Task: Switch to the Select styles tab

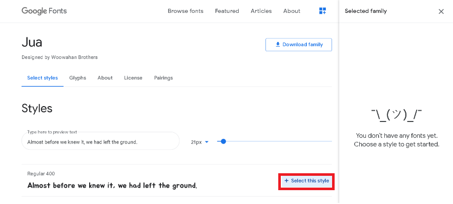Action: point(43,78)
